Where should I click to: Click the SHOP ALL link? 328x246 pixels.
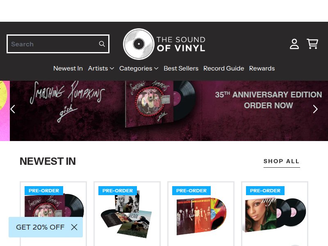coord(282,161)
